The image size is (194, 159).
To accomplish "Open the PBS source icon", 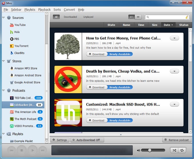I will click(12, 39).
